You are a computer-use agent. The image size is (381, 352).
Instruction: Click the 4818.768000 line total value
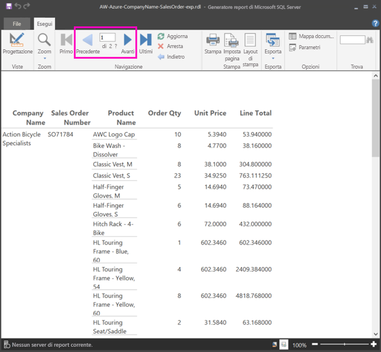pos(253,296)
